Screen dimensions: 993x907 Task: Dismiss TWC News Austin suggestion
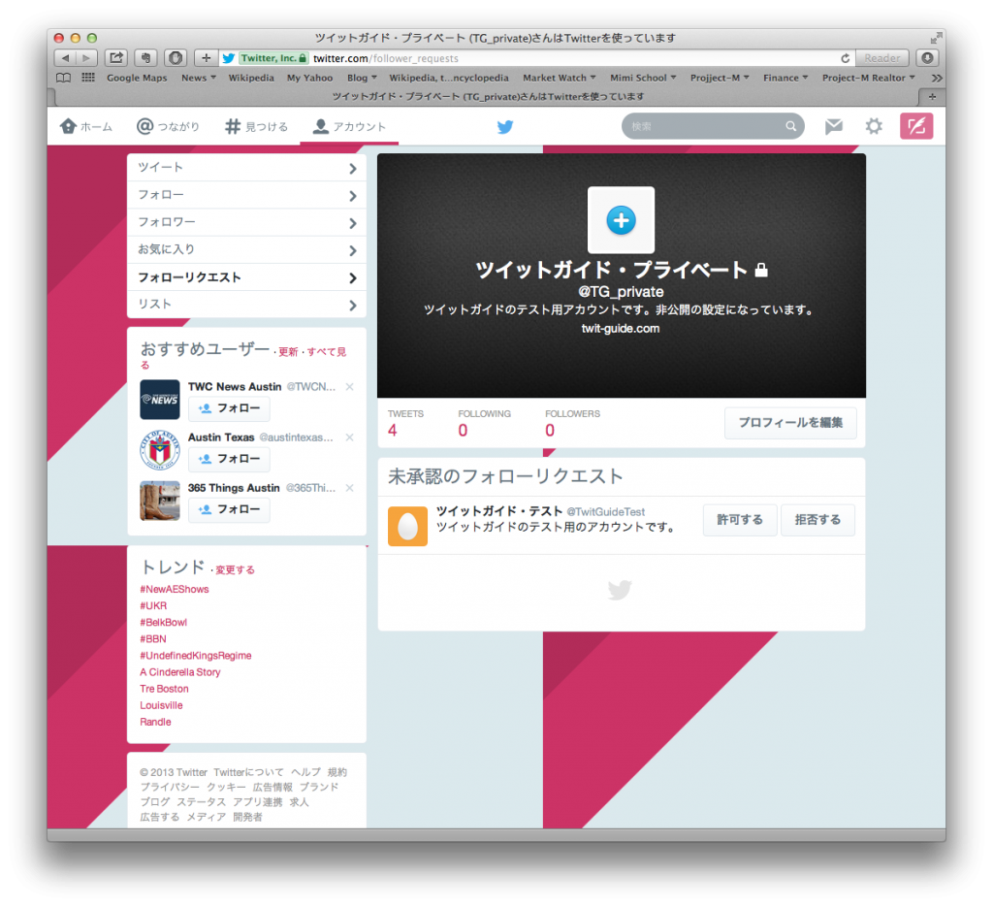pyautogui.click(x=349, y=387)
